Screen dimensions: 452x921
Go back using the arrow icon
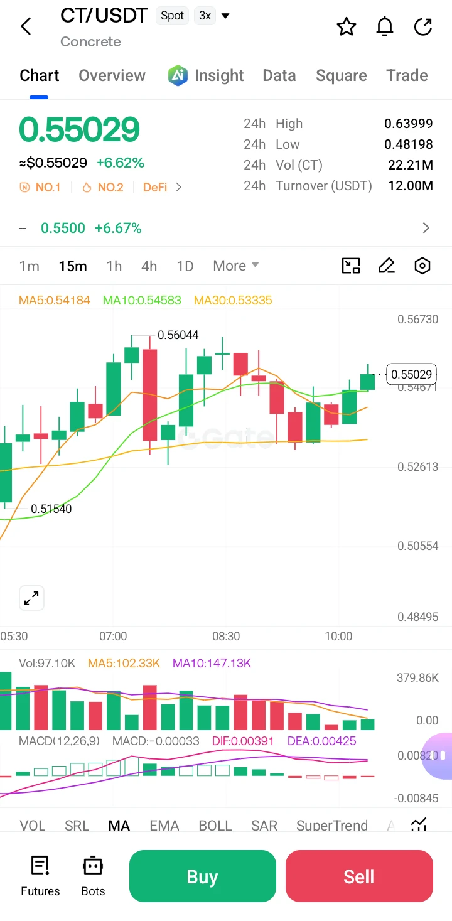[x=26, y=26]
